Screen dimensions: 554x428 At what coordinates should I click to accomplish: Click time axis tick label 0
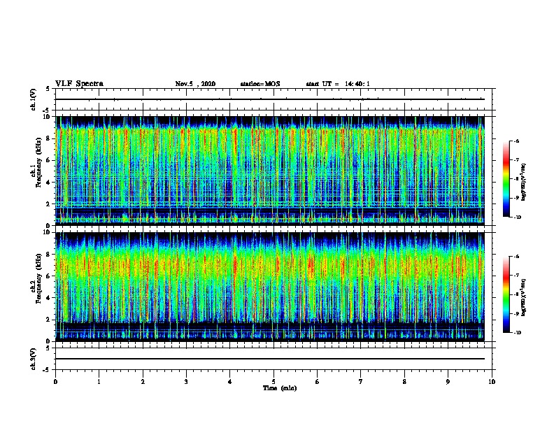point(55,382)
